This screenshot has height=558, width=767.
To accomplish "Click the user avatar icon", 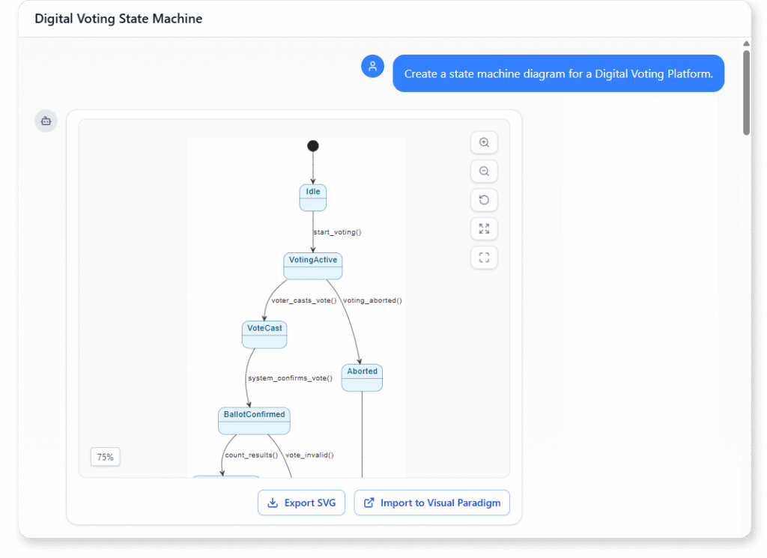I will pos(372,66).
